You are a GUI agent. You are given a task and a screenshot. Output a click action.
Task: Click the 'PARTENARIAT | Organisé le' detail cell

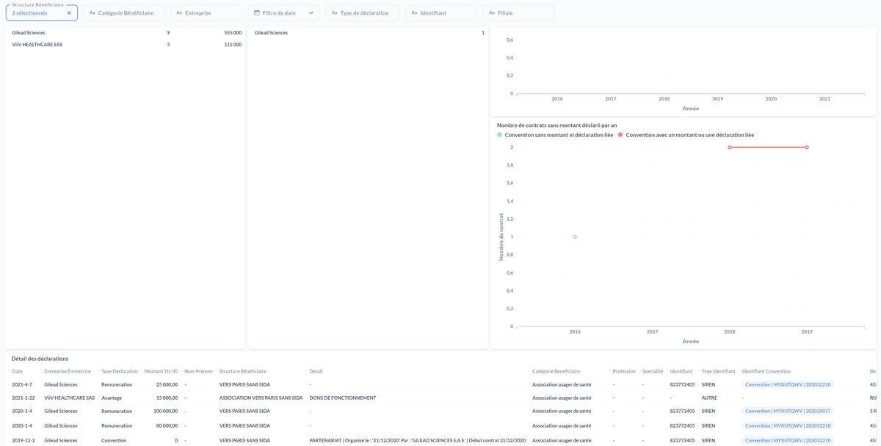click(x=418, y=440)
